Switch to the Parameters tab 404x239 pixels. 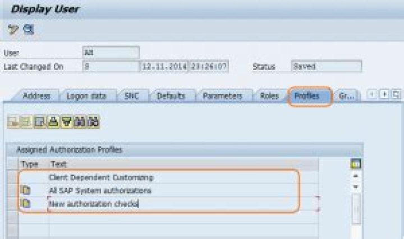tap(223, 96)
